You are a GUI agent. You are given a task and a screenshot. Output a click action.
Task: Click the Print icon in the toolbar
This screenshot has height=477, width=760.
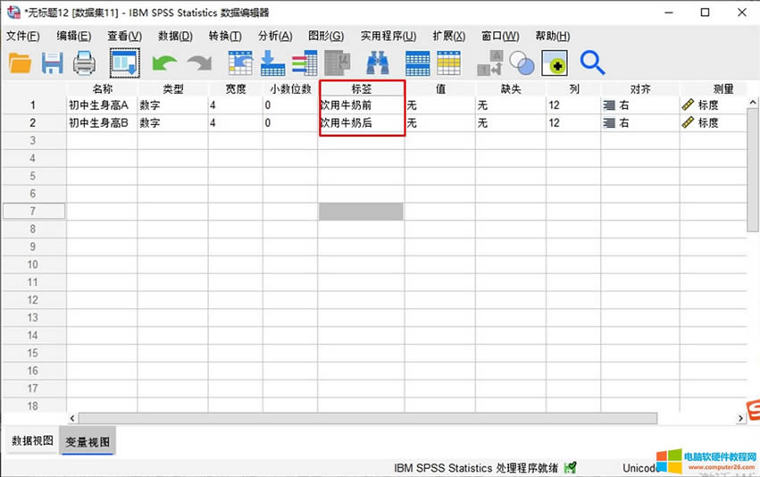pos(84,63)
